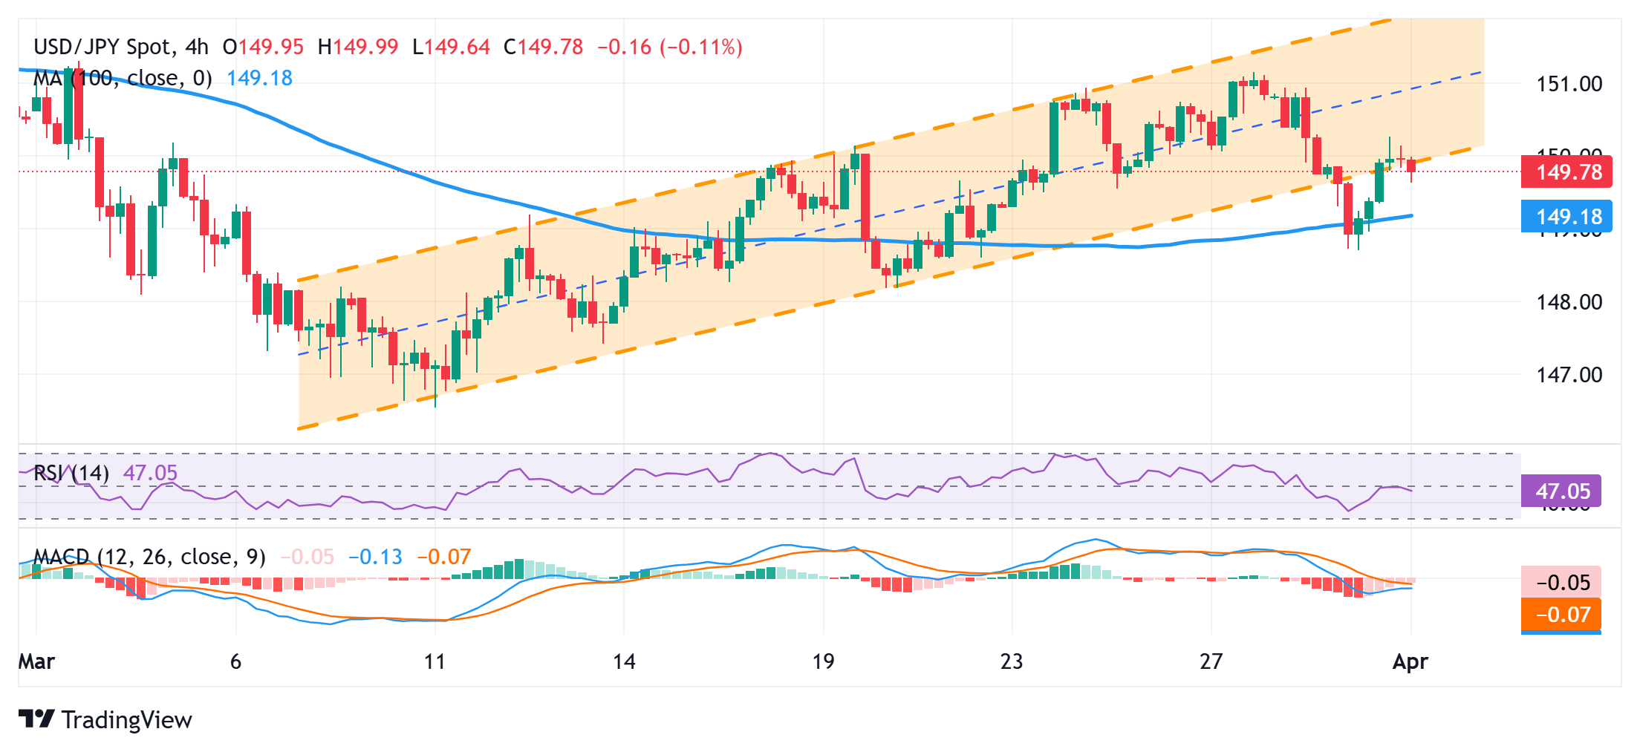The image size is (1640, 752).
Task: Click the 151.00 price axis label
Action: (1569, 84)
